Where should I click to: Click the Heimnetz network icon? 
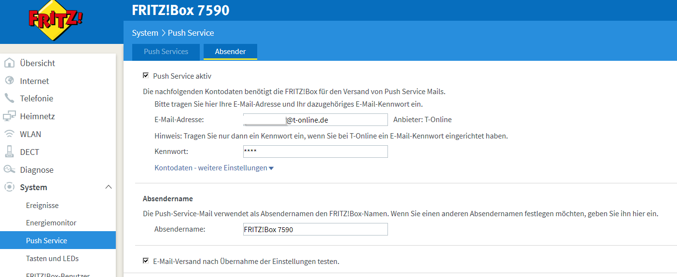(x=9, y=116)
